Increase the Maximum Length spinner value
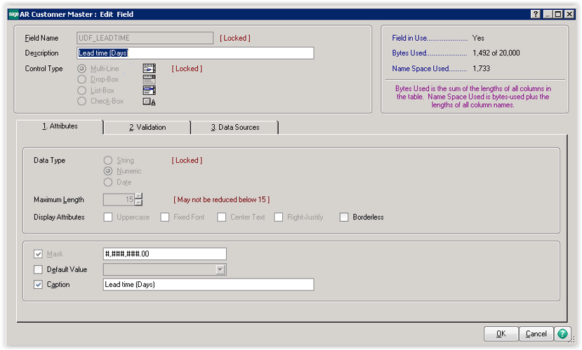This screenshot has height=350, width=582. point(138,196)
